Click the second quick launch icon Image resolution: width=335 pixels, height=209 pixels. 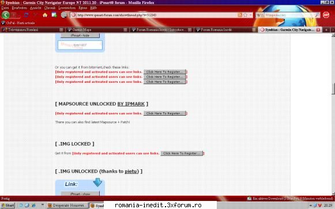(x=27, y=206)
